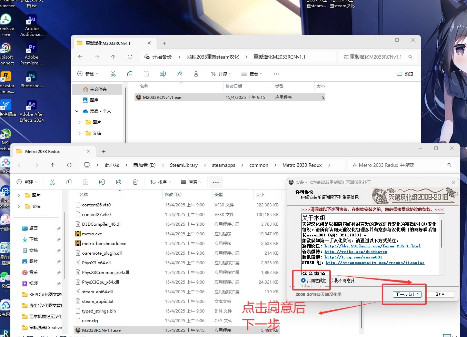This screenshot has width=467, height=337.
Task: Select the Adobe After Effects 2024 desktop icon
Action: 32,111
